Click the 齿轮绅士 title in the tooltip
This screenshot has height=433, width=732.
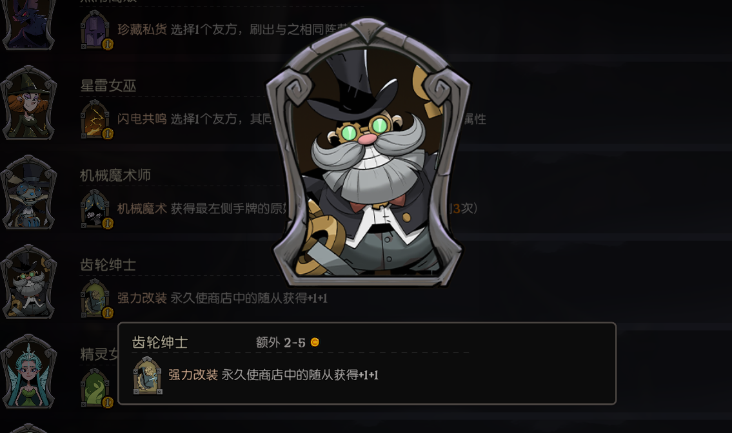tap(160, 343)
